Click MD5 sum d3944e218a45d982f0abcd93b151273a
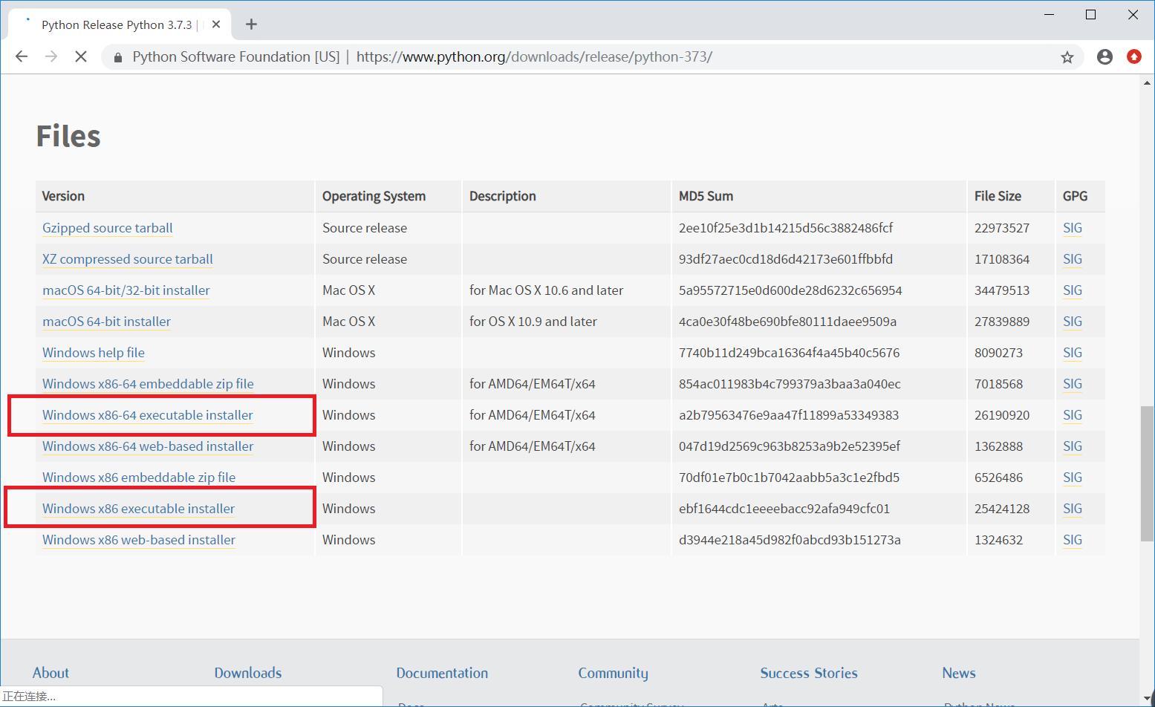1155x707 pixels. click(x=790, y=540)
